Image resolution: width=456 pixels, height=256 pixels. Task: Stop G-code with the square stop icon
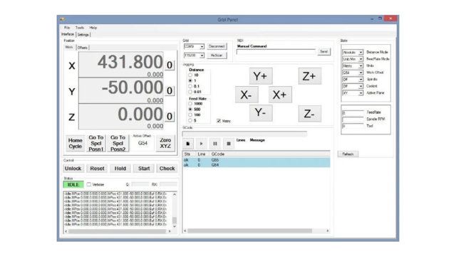[229, 144]
